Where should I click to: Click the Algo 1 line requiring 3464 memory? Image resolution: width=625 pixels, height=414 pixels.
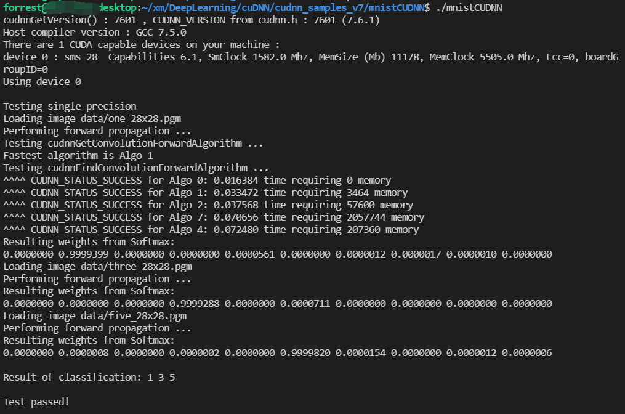pyautogui.click(x=206, y=193)
